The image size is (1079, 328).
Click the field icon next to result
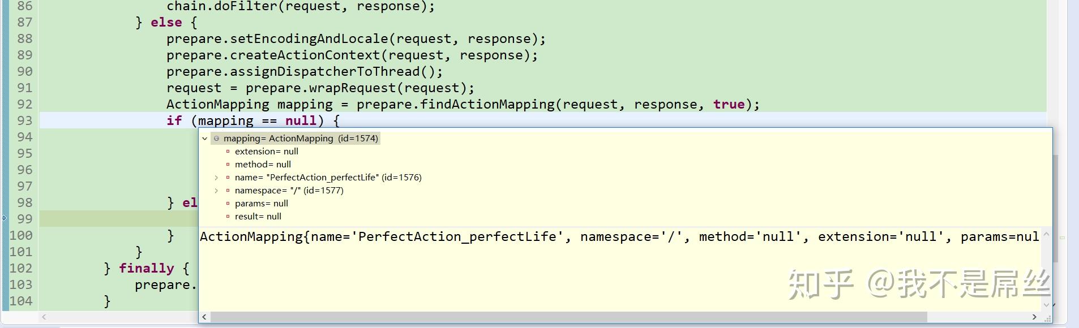[x=228, y=217]
